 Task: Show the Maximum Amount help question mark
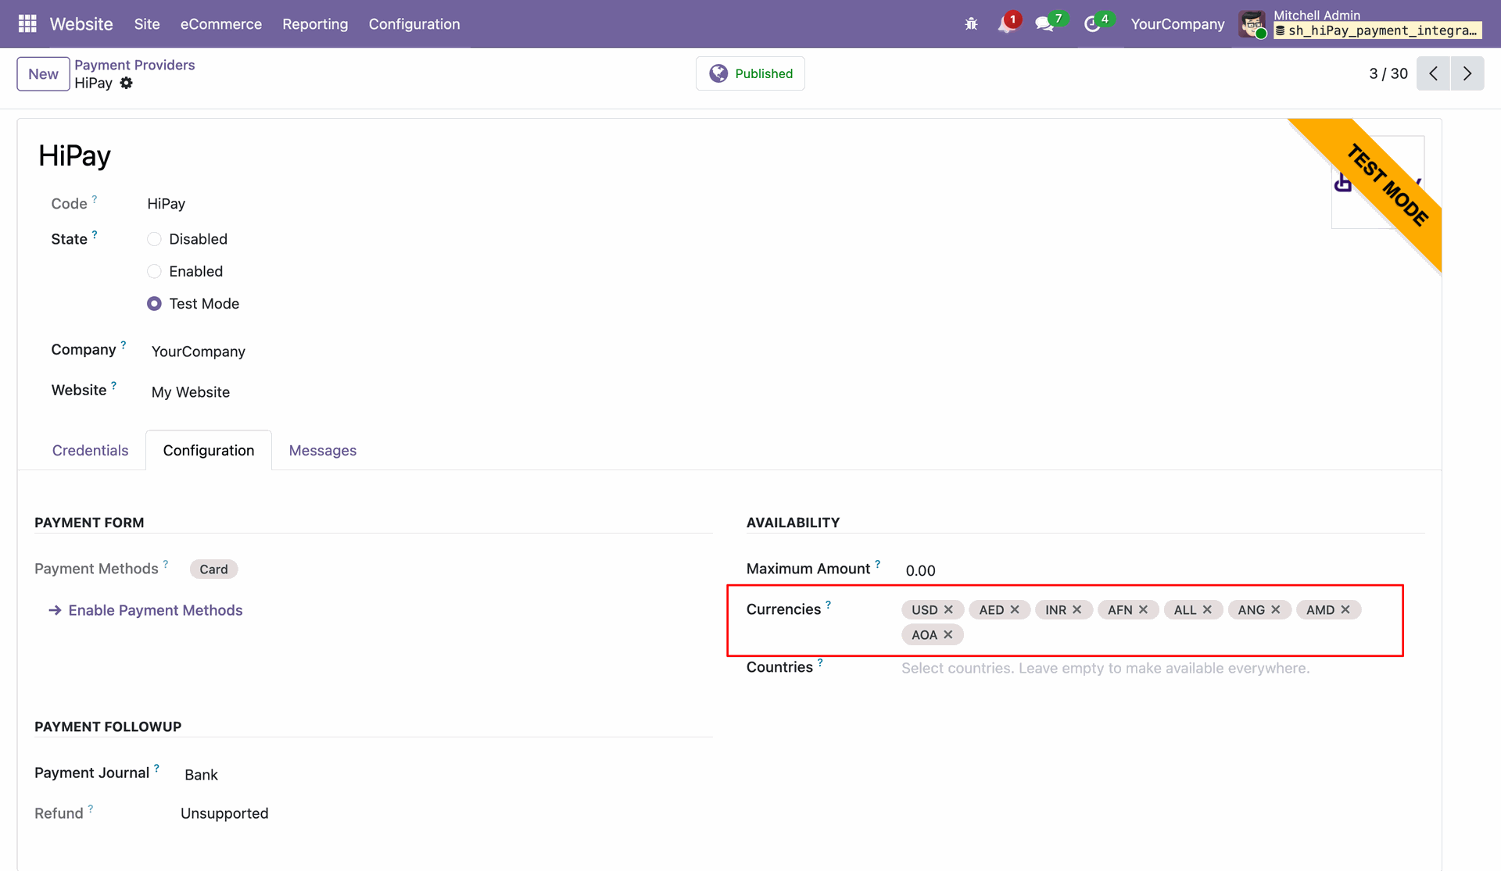878,564
